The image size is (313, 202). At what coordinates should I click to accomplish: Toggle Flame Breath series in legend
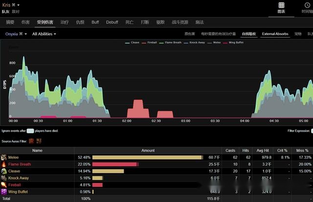(x=170, y=42)
